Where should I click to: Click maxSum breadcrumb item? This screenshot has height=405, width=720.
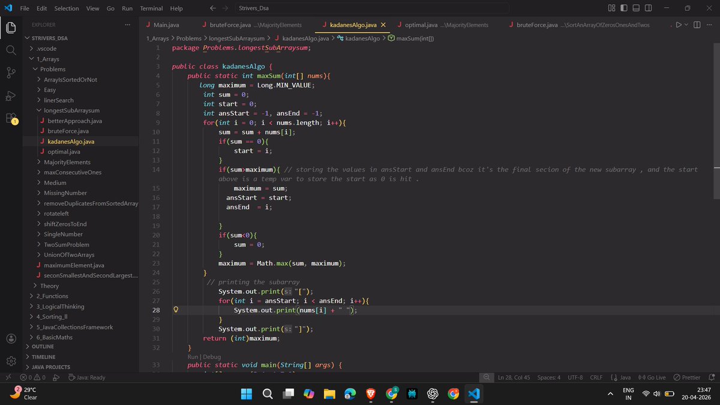(410, 38)
